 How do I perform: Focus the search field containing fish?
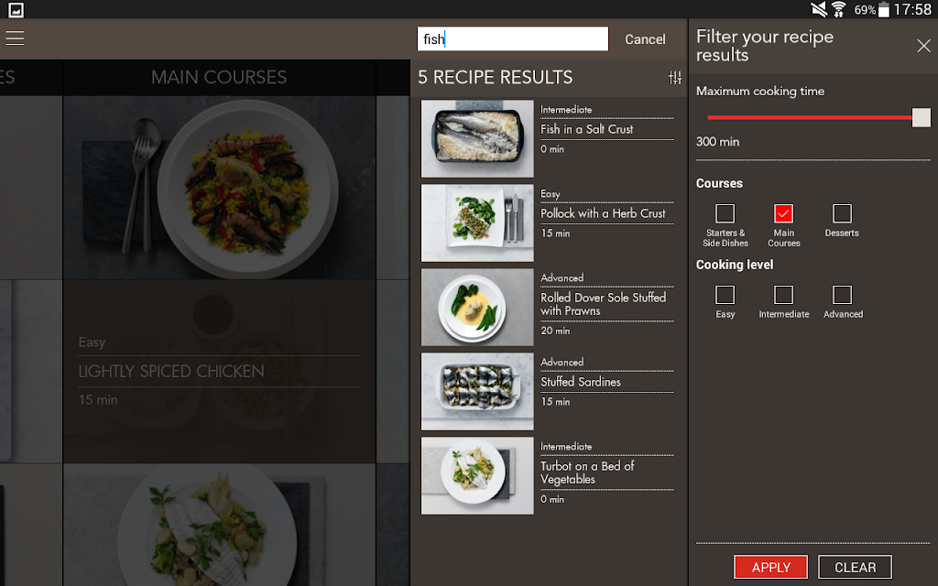[x=513, y=38]
